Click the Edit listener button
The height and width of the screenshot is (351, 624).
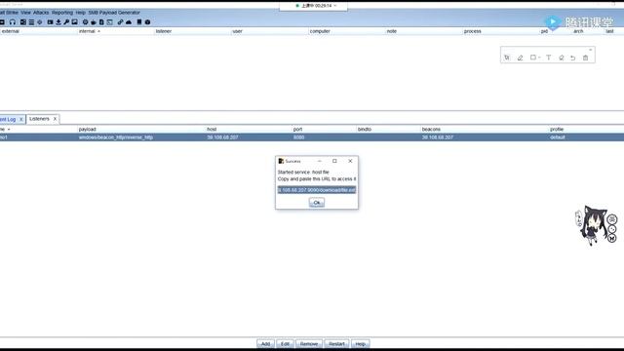click(x=285, y=343)
